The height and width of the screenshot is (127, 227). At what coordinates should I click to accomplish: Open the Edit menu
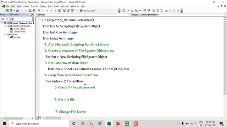point(13,6)
